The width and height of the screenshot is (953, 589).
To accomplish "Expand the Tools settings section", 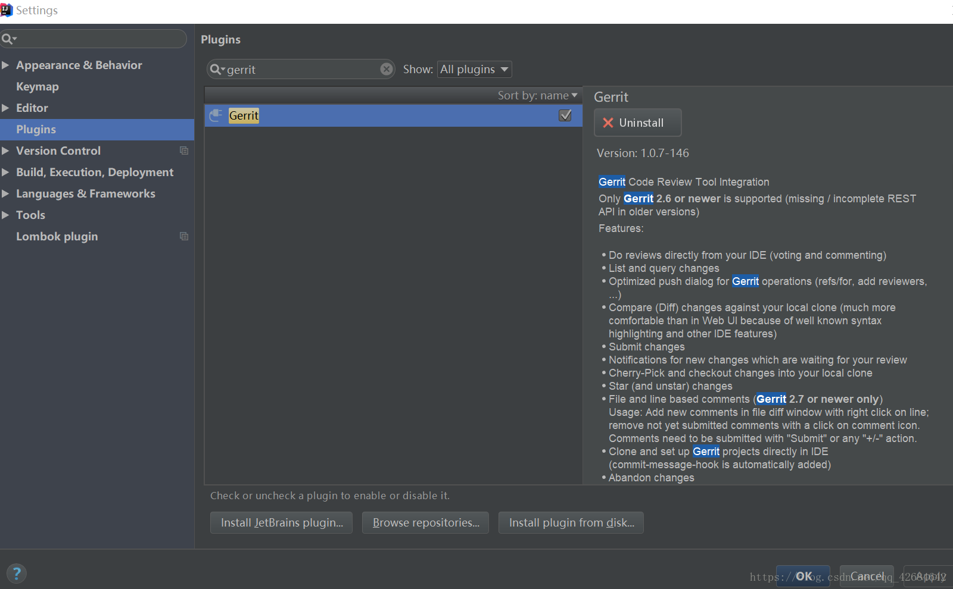I will pos(5,215).
